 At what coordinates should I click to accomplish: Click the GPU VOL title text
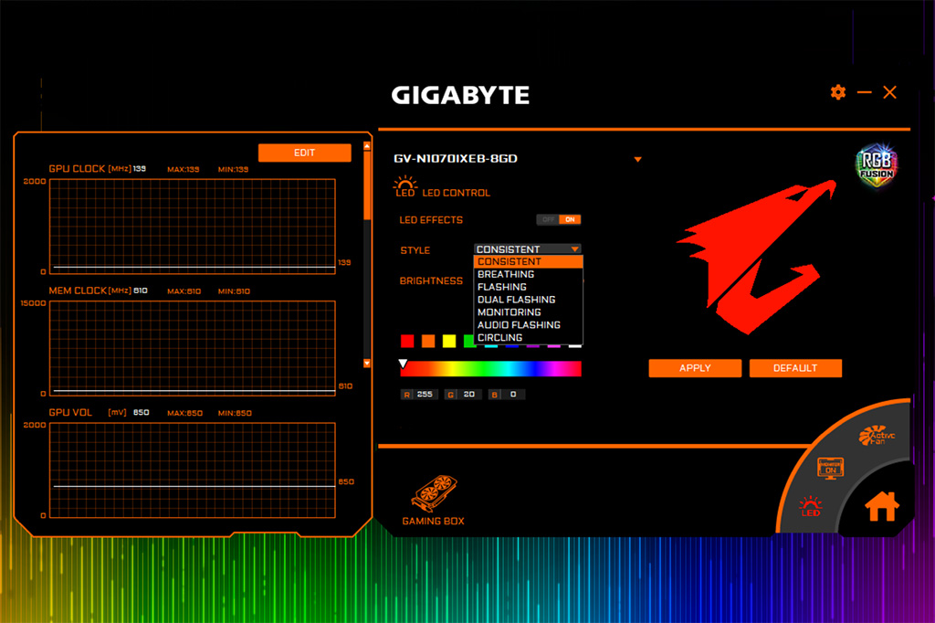coord(70,412)
